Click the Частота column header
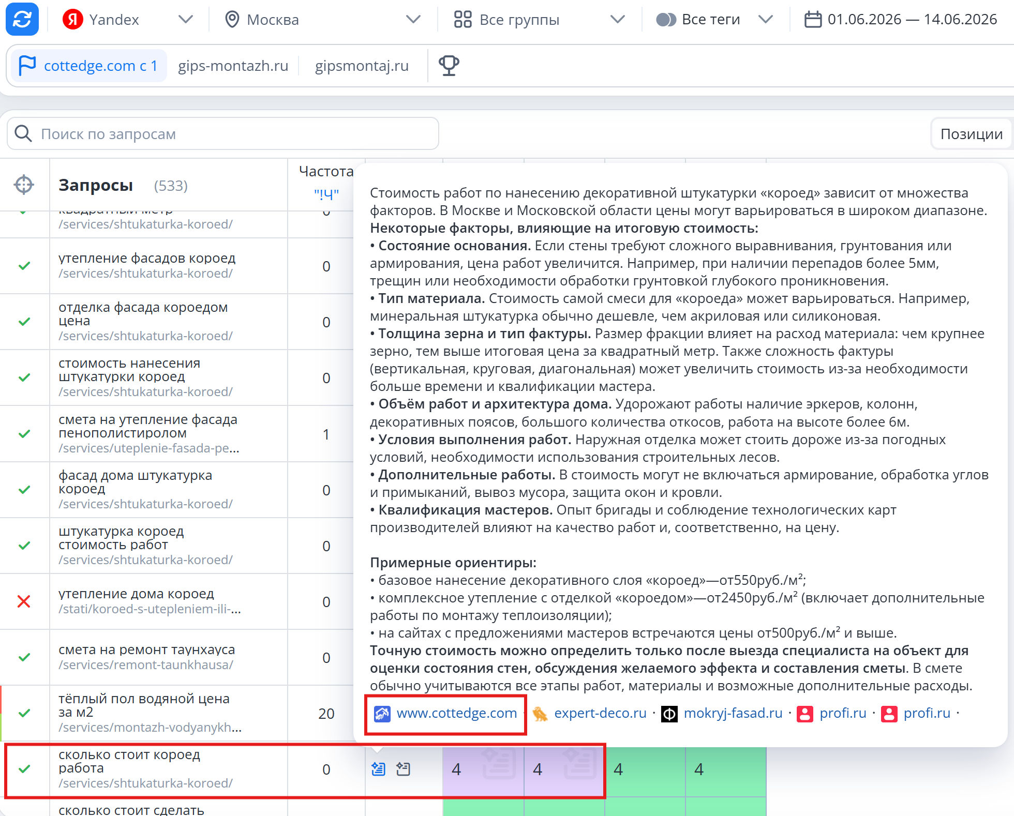This screenshot has width=1014, height=816. [326, 171]
